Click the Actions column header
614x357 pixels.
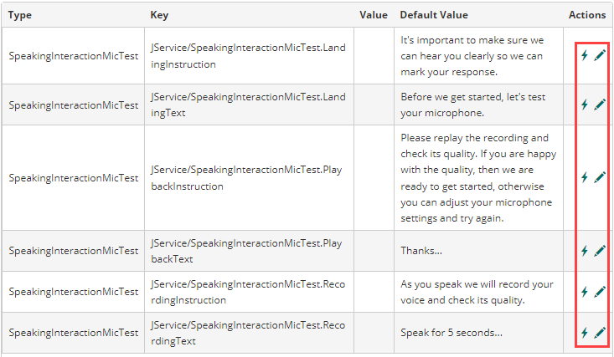coord(586,15)
